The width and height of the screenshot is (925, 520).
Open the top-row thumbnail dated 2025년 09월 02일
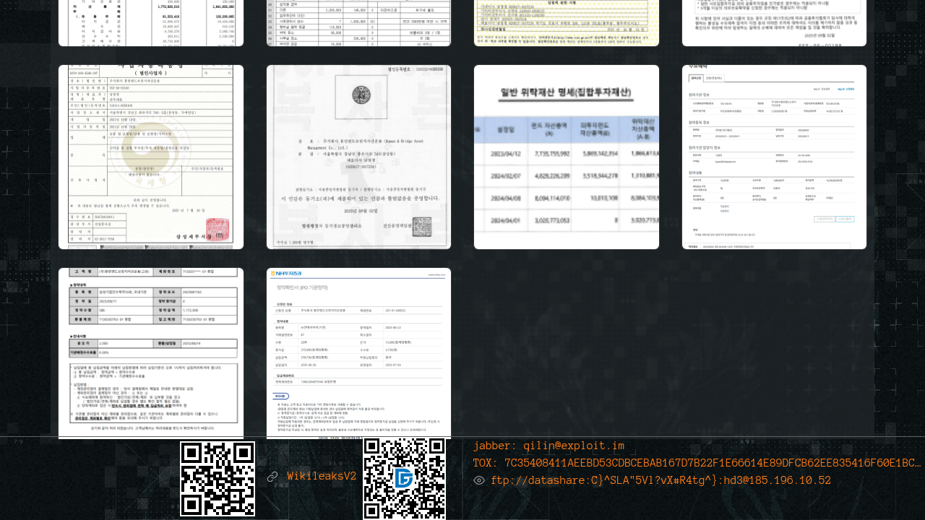[774, 23]
